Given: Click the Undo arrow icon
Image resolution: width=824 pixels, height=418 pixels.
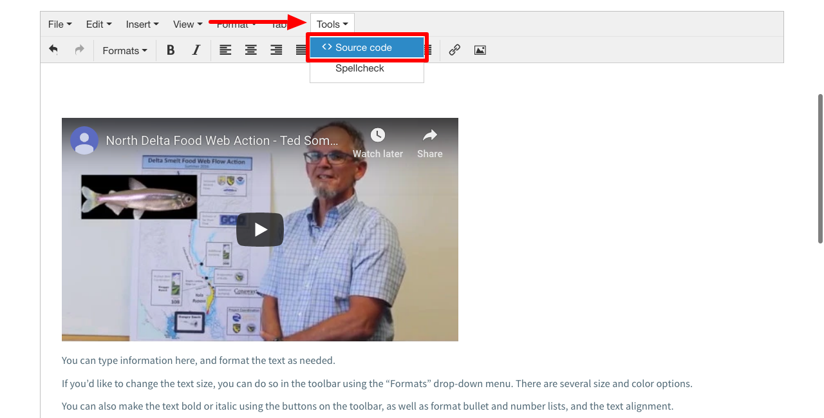Looking at the screenshot, I should pyautogui.click(x=53, y=50).
